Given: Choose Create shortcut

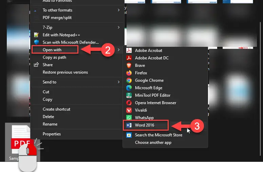Looking at the screenshot, I should [x=77, y=109].
